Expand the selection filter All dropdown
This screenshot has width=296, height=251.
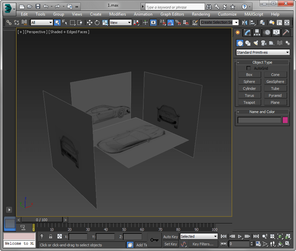click(42, 23)
